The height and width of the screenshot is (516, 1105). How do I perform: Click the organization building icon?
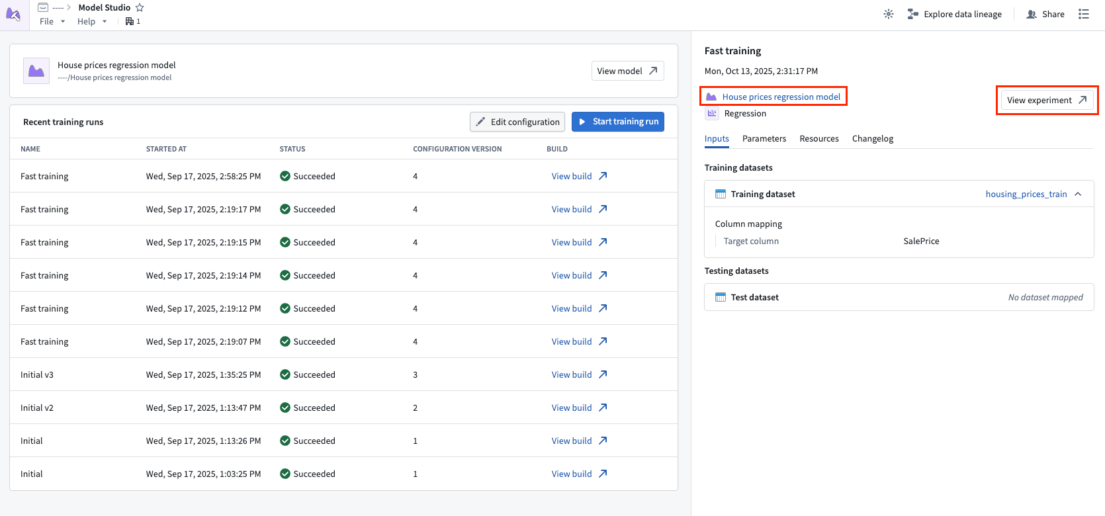[x=130, y=21]
